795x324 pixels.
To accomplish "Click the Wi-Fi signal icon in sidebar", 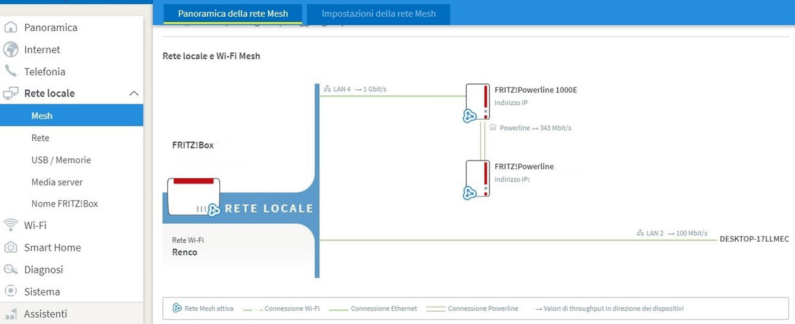I will (x=10, y=226).
